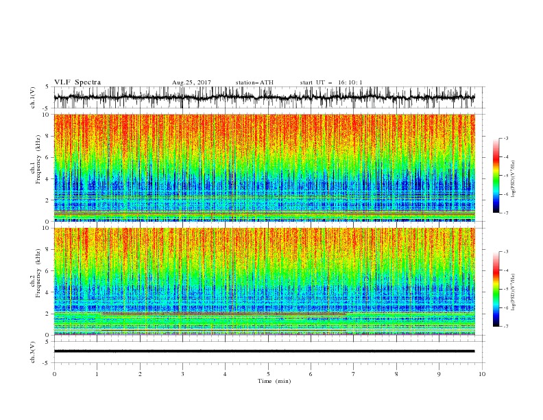Click the "Time (min)" x-axis label
543x420 pixels.
click(x=274, y=381)
